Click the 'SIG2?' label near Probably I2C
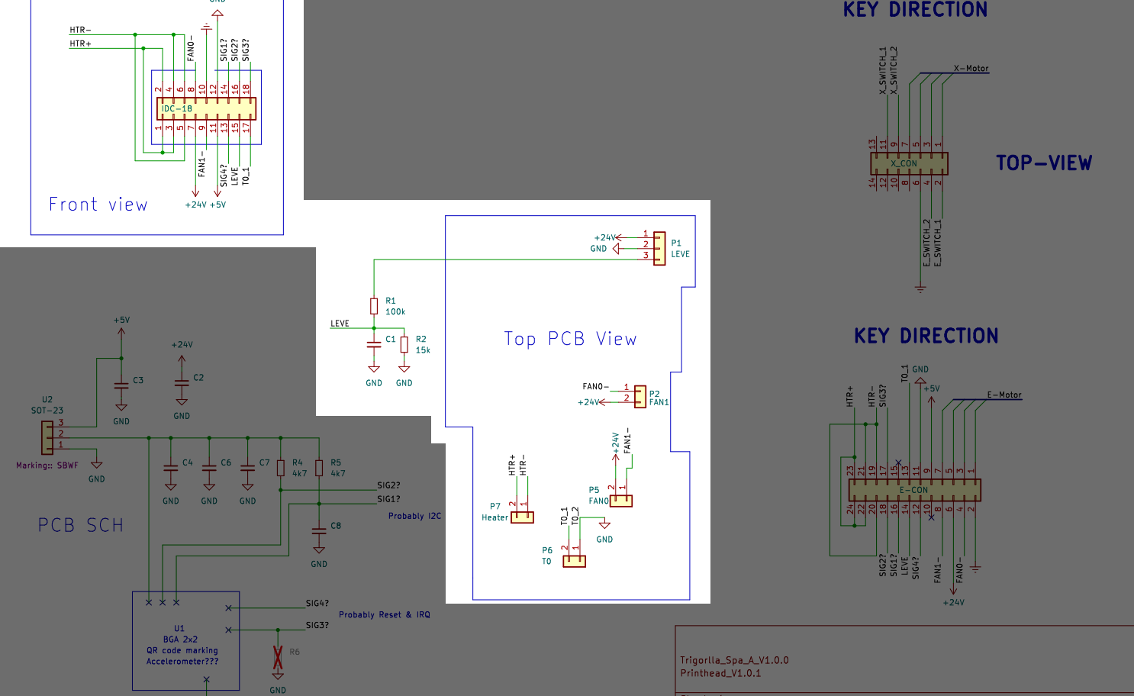Image resolution: width=1134 pixels, height=696 pixels. click(388, 485)
